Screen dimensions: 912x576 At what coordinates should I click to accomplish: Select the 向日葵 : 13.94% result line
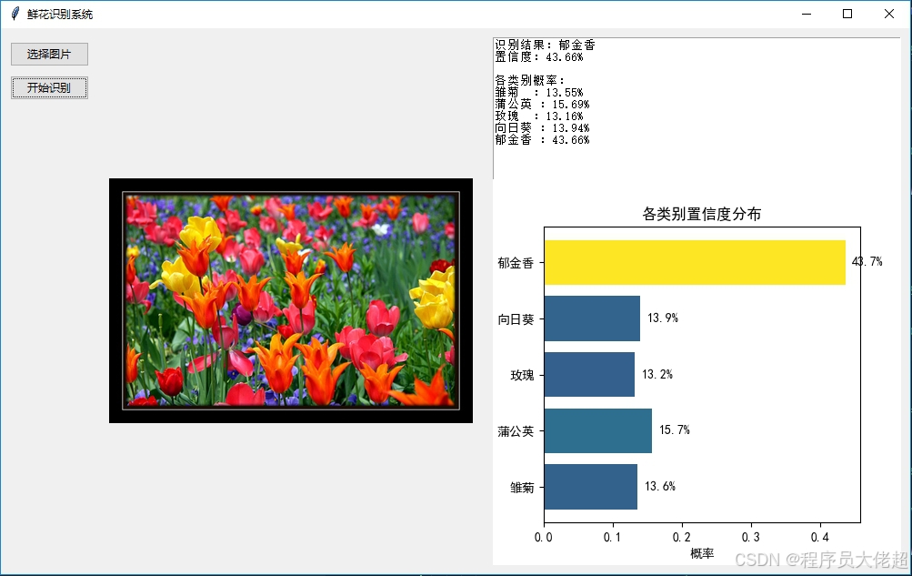point(542,128)
